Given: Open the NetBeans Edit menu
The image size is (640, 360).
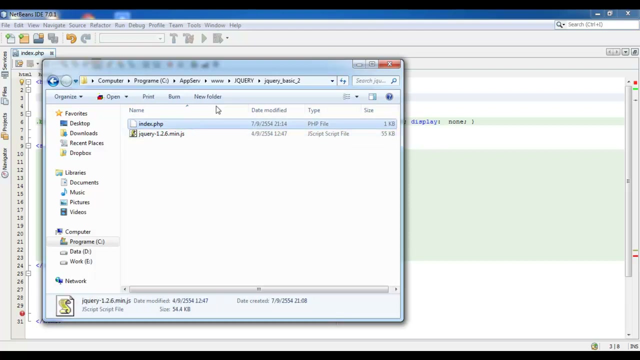Looking at the screenshot, I should [x=18, y=25].
